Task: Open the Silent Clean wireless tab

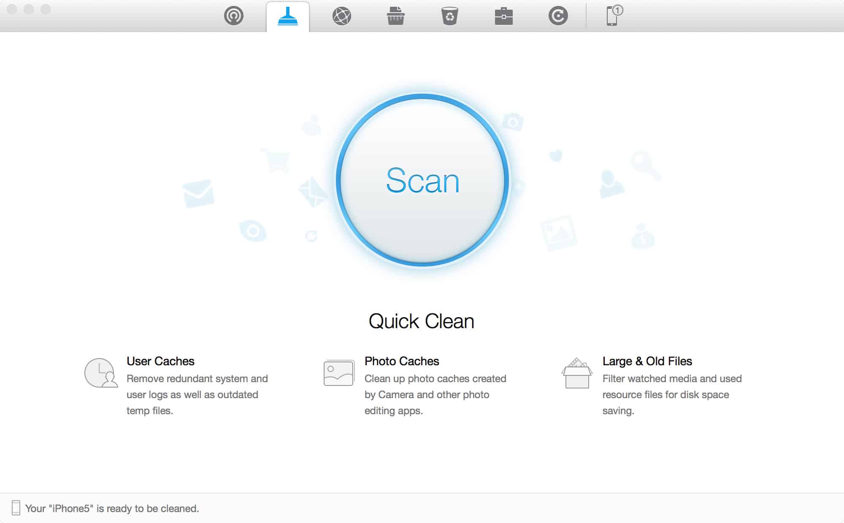Action: [x=234, y=16]
